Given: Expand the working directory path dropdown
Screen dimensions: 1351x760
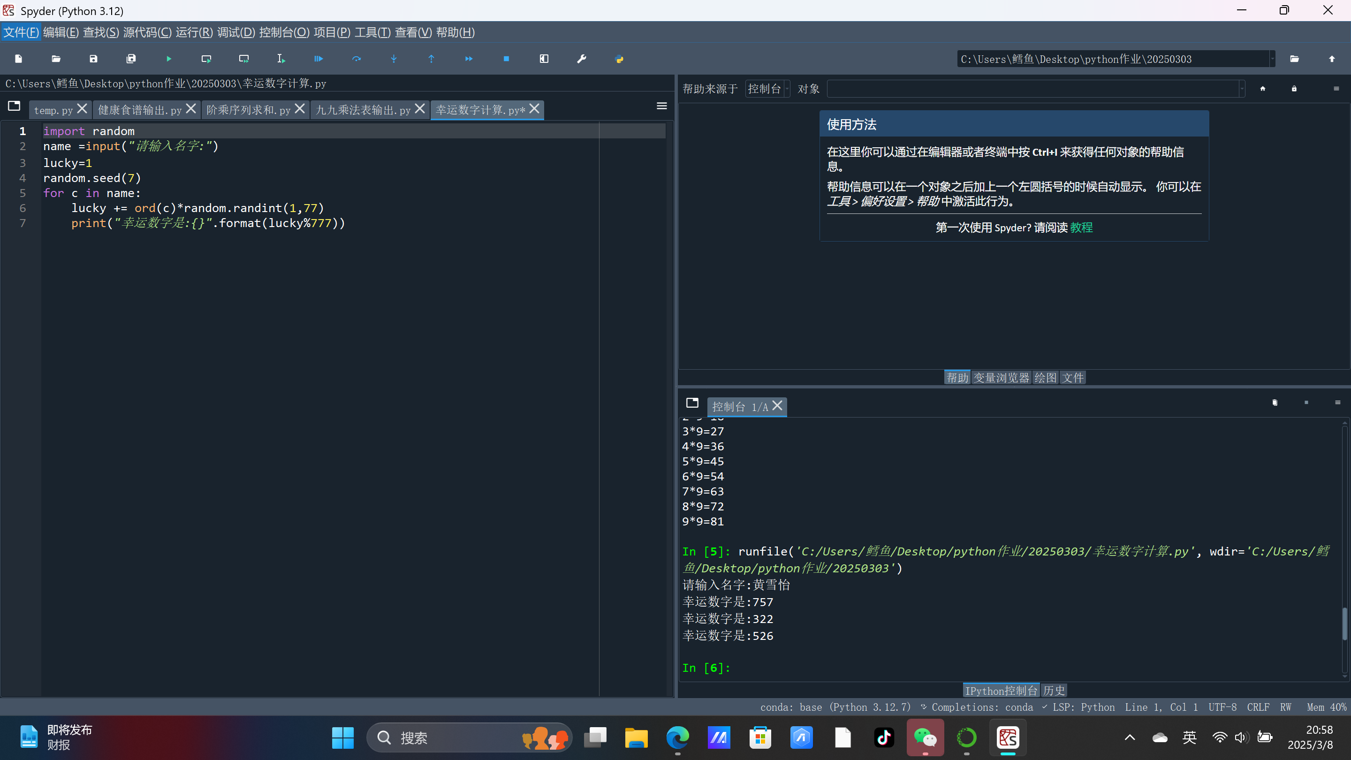Looking at the screenshot, I should (x=1272, y=59).
